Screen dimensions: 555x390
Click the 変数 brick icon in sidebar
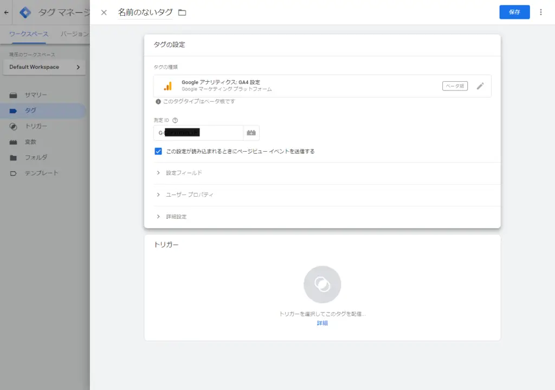tap(13, 142)
